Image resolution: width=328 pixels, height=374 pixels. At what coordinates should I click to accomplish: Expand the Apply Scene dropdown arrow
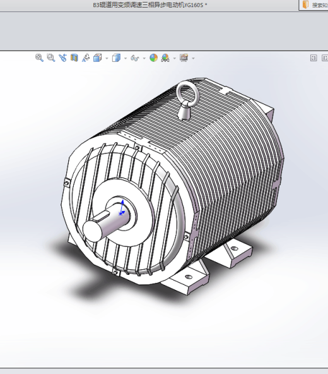tap(175, 58)
